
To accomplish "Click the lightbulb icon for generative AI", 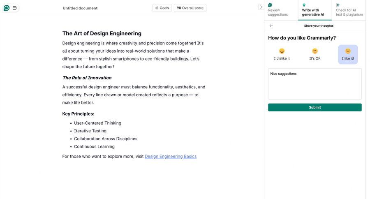I will click(304, 5).
